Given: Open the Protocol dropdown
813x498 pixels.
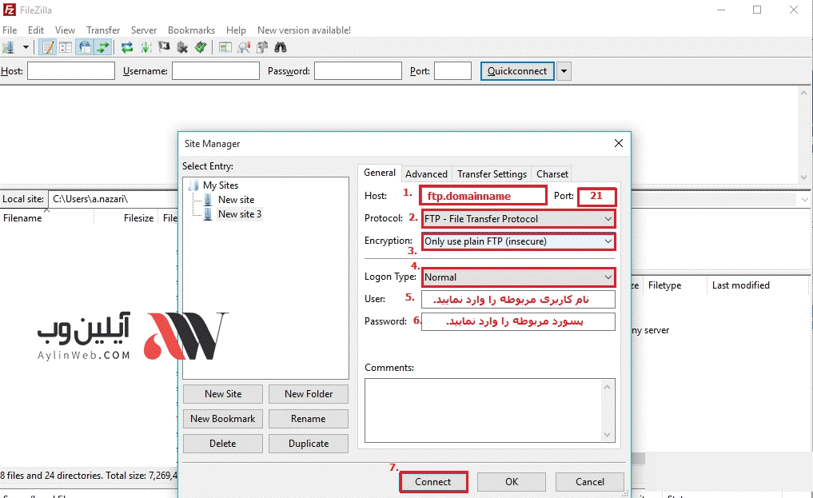Looking at the screenshot, I should 519,219.
